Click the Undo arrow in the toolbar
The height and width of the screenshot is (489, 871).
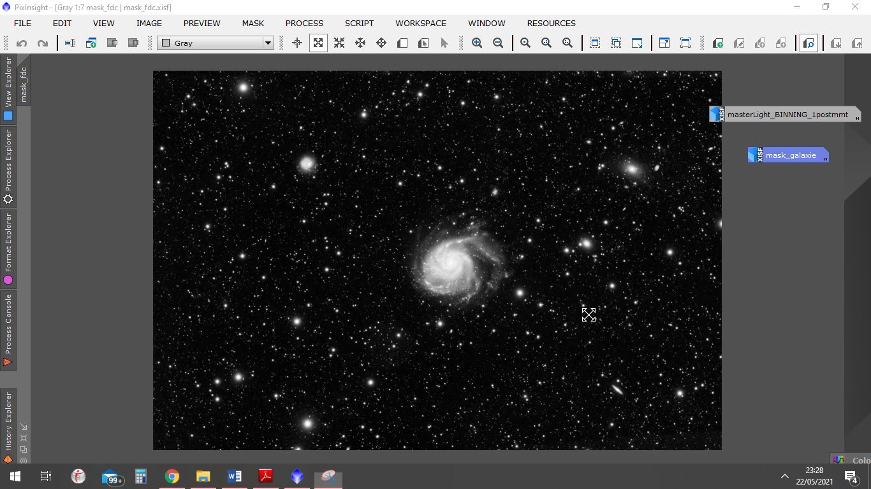tap(22, 43)
